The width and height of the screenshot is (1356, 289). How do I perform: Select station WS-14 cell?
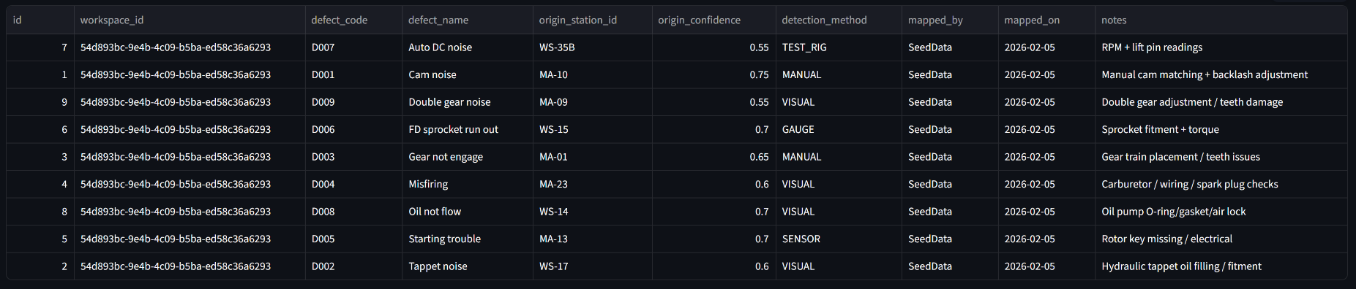click(593, 212)
